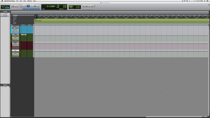Image resolution: width=210 pixels, height=118 pixels.
Task: Click the transport Stop button
Action: [87, 6]
